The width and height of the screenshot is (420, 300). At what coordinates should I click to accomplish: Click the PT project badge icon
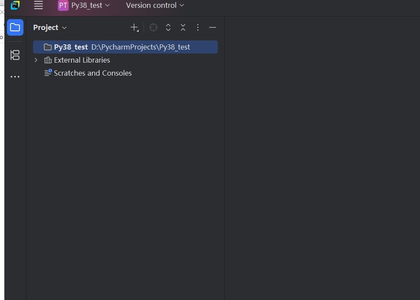[x=63, y=5]
